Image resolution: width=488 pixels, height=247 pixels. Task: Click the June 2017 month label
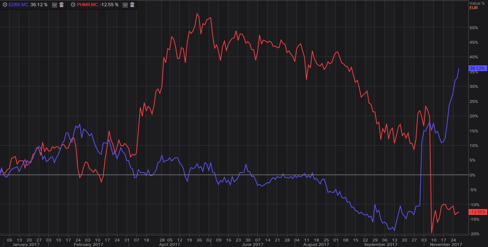pos(253,244)
